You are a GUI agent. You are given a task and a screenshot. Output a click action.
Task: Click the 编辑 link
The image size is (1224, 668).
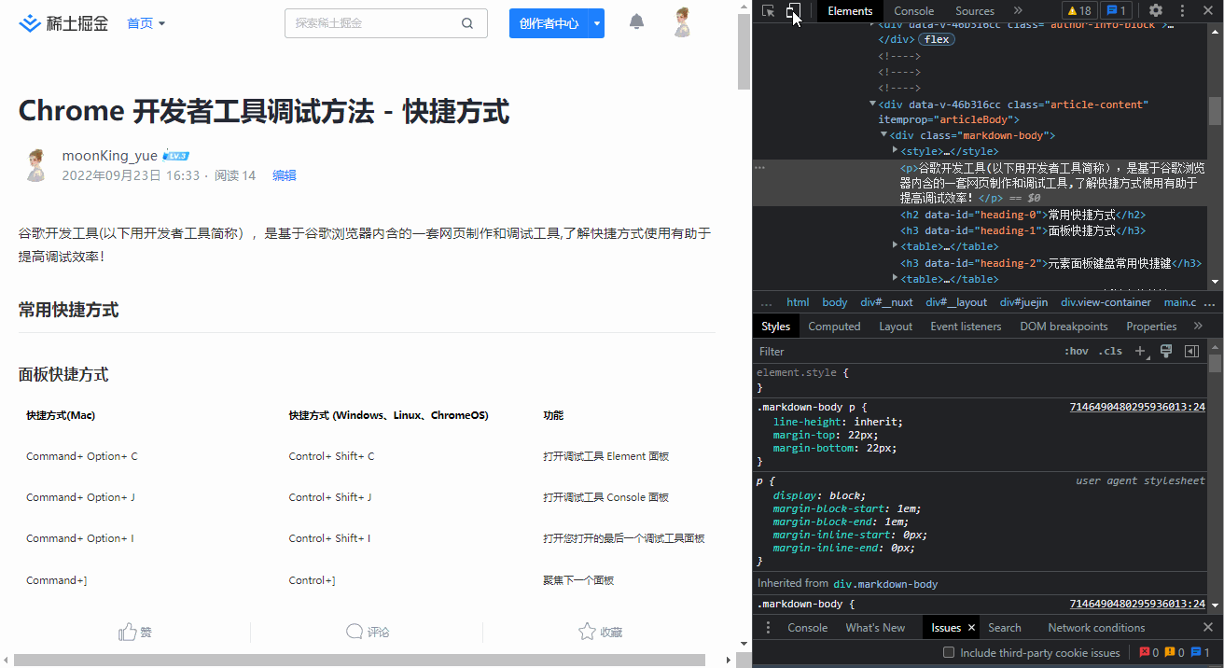pos(285,175)
